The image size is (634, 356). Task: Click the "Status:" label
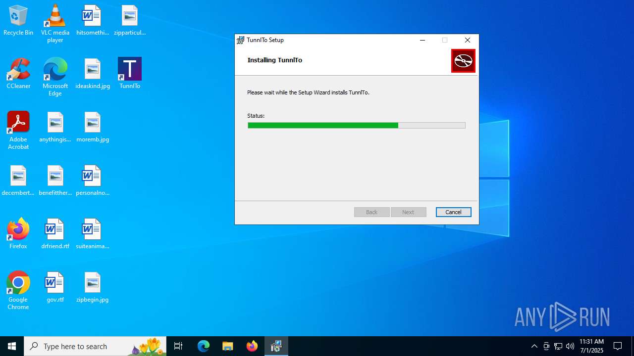(x=256, y=116)
